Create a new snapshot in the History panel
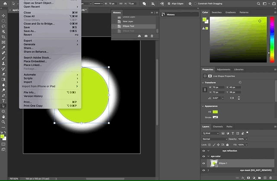 pos(146,36)
